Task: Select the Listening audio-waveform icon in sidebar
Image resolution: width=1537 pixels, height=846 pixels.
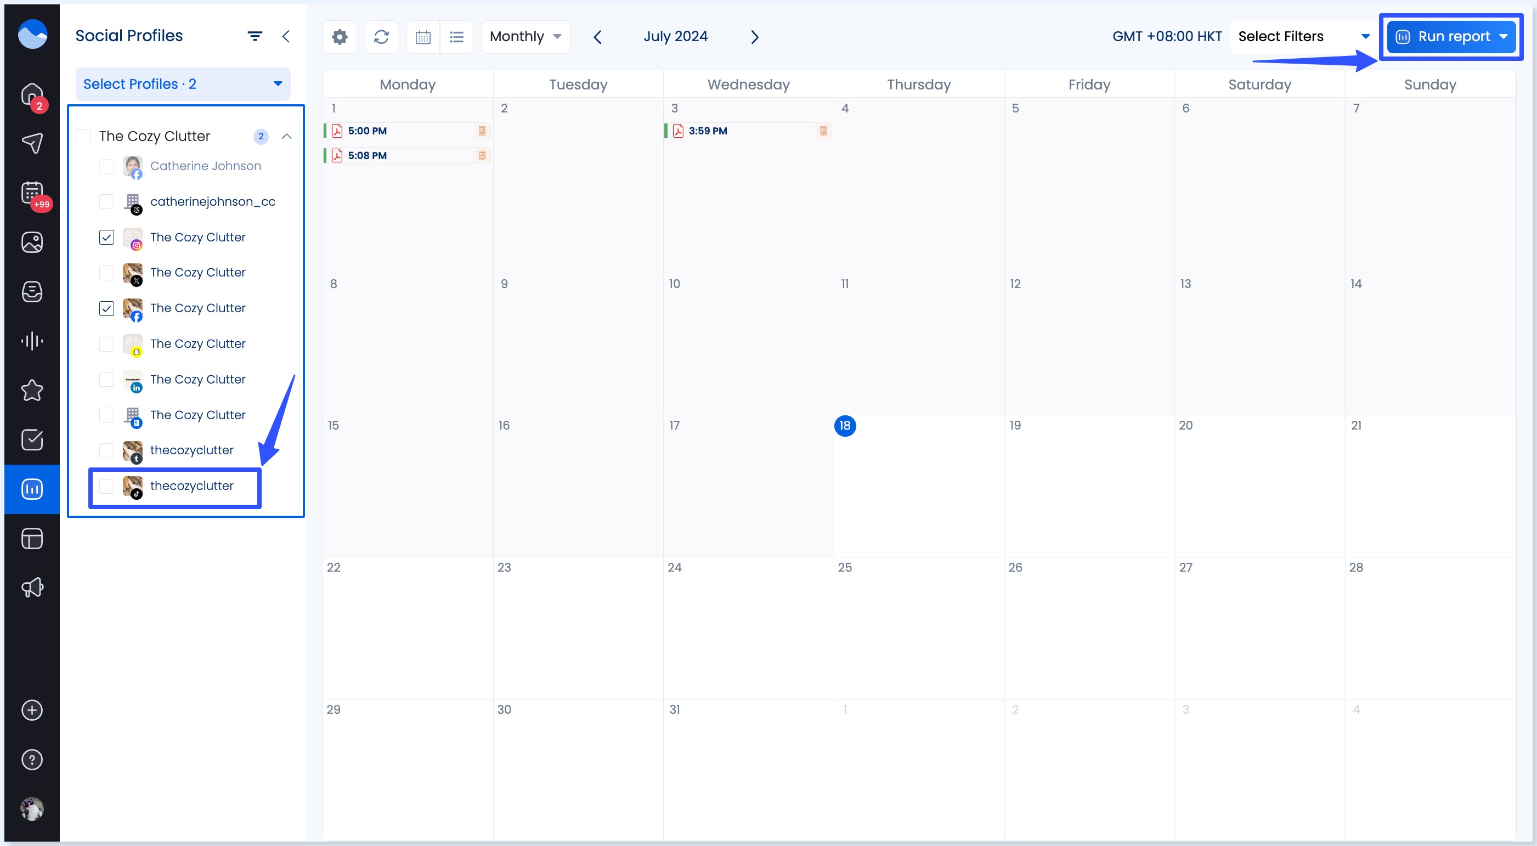Action: pos(31,341)
